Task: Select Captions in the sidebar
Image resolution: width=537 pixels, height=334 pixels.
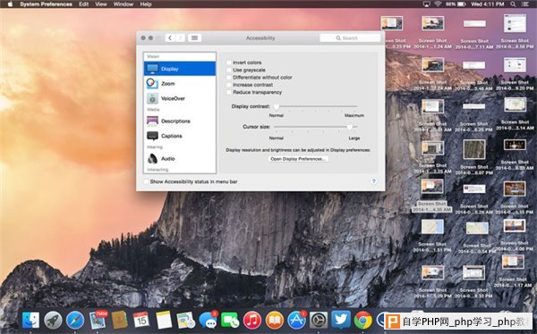Action: tap(180, 136)
